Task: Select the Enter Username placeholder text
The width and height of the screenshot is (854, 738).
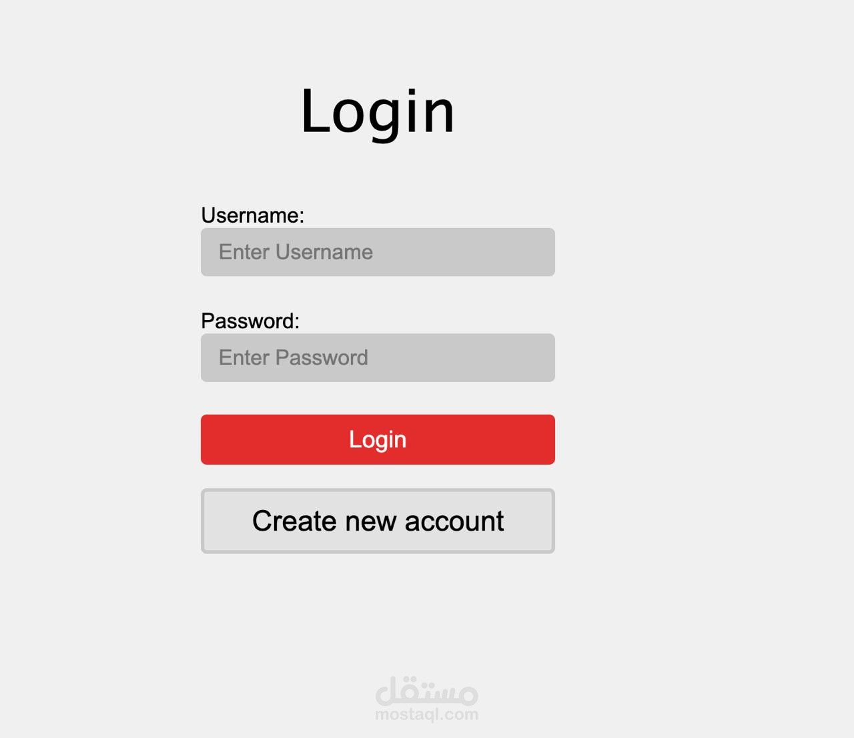Action: tap(296, 252)
